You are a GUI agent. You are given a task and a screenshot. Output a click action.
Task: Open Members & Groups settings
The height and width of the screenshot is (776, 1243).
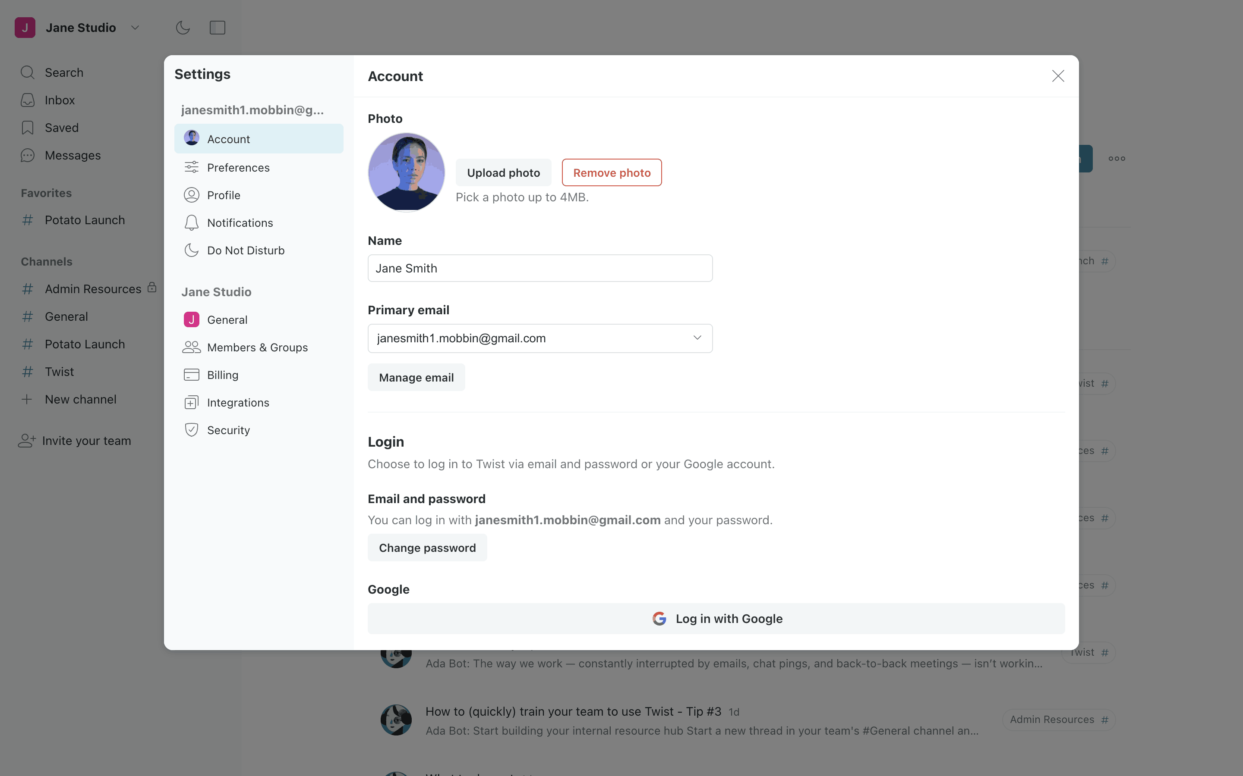[x=257, y=347]
